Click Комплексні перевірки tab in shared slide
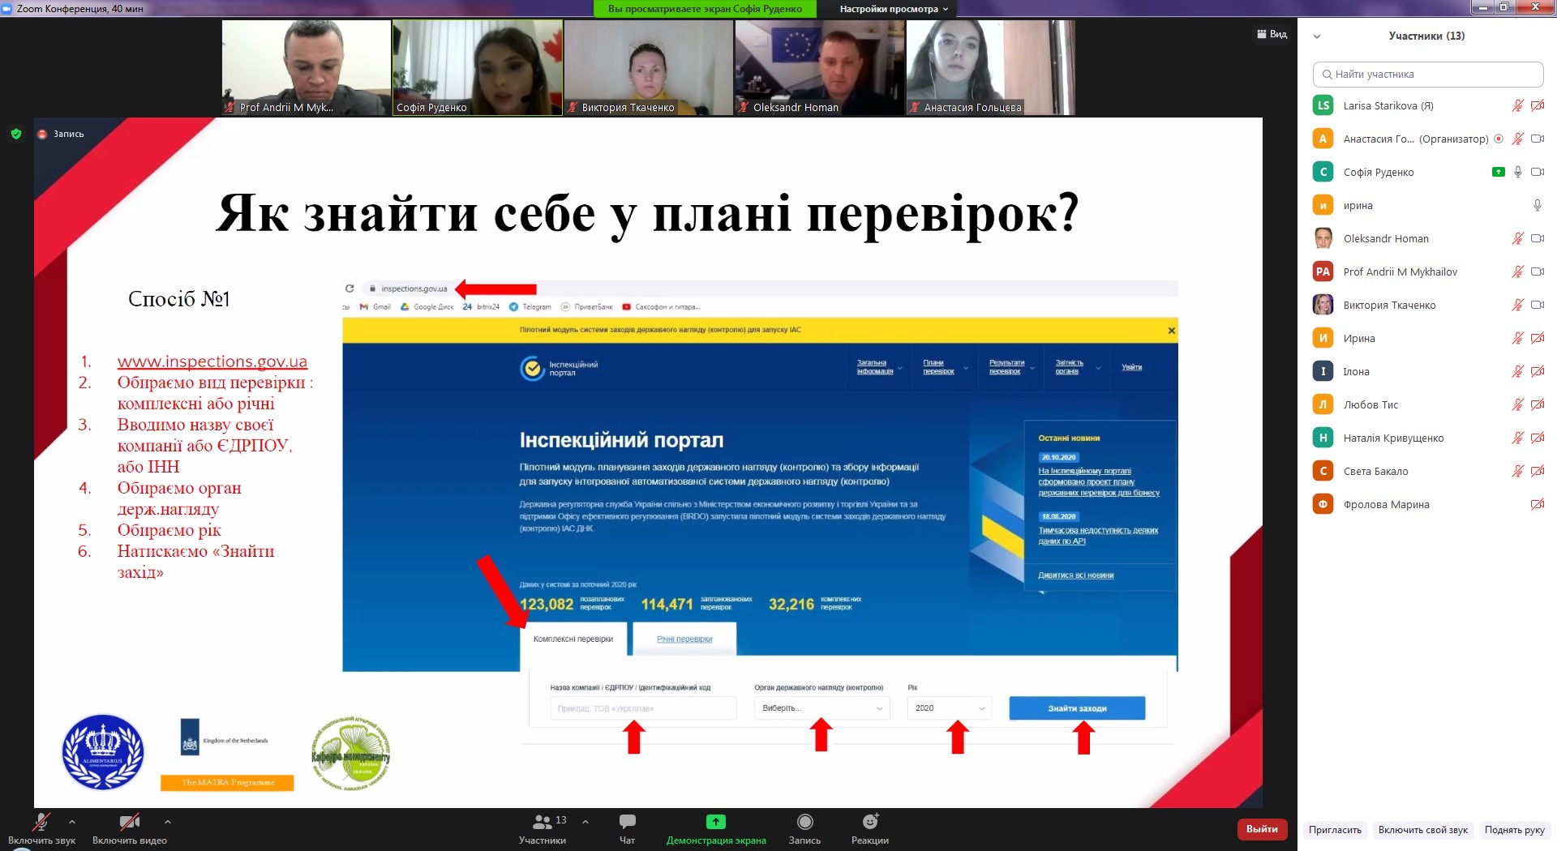 [x=573, y=639]
